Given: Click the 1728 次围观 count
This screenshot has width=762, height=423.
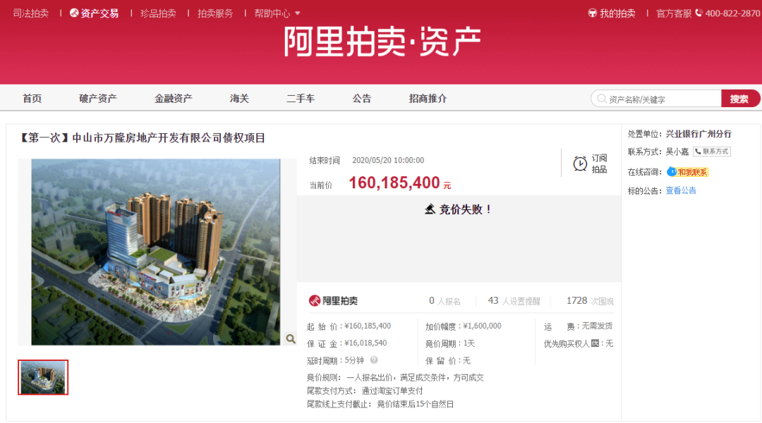Looking at the screenshot, I should pyautogui.click(x=590, y=301).
